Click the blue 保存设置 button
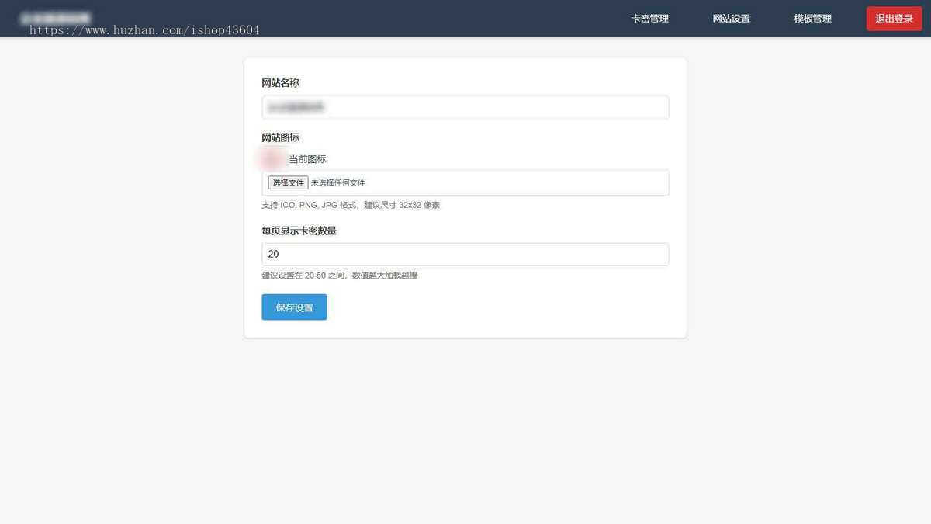Screen dimensions: 931x524 294,307
